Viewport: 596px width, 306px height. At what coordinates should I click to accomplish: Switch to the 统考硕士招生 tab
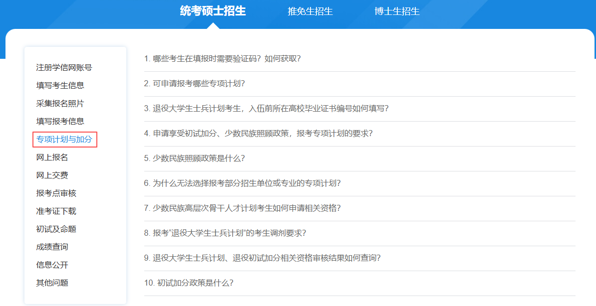point(213,11)
